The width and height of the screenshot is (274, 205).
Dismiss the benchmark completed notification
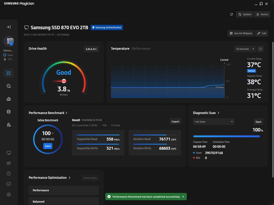(183, 197)
